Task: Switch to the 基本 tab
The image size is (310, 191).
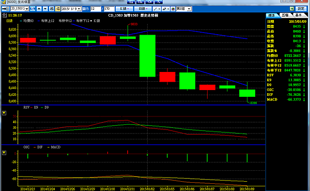Action: click(x=299, y=15)
